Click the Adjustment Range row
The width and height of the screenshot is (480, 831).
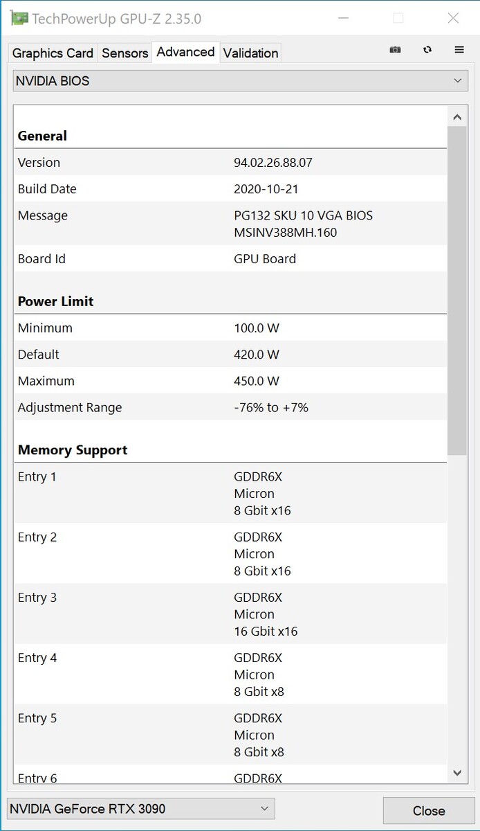[x=231, y=408]
